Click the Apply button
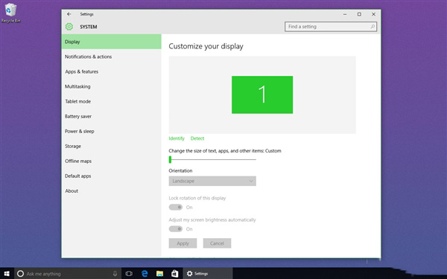447x279 pixels. coord(183,243)
